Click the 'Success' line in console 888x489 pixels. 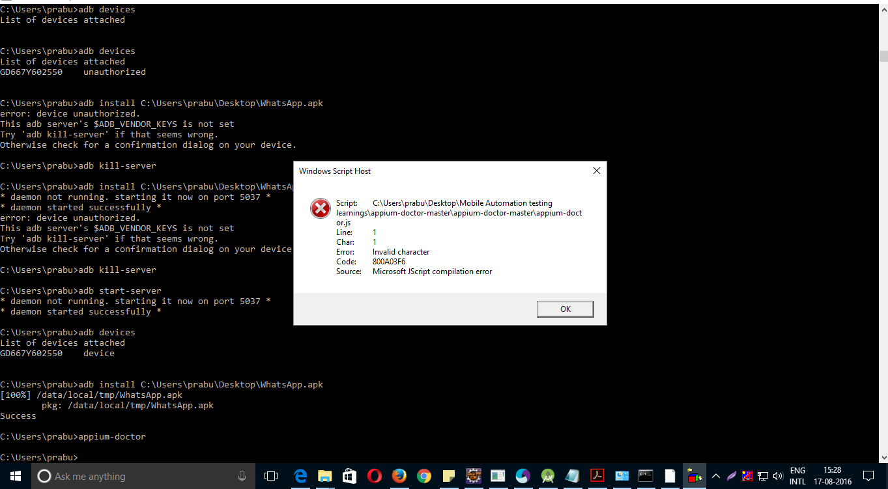tap(18, 415)
